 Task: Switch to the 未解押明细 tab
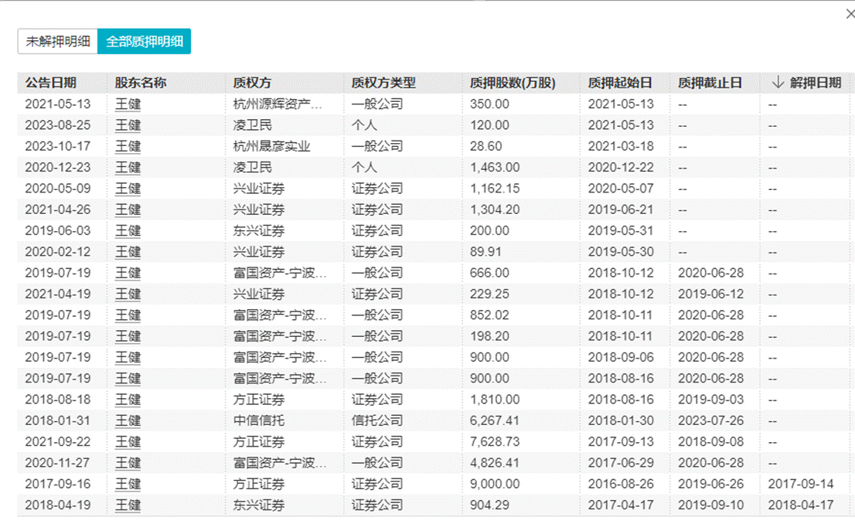(x=58, y=42)
